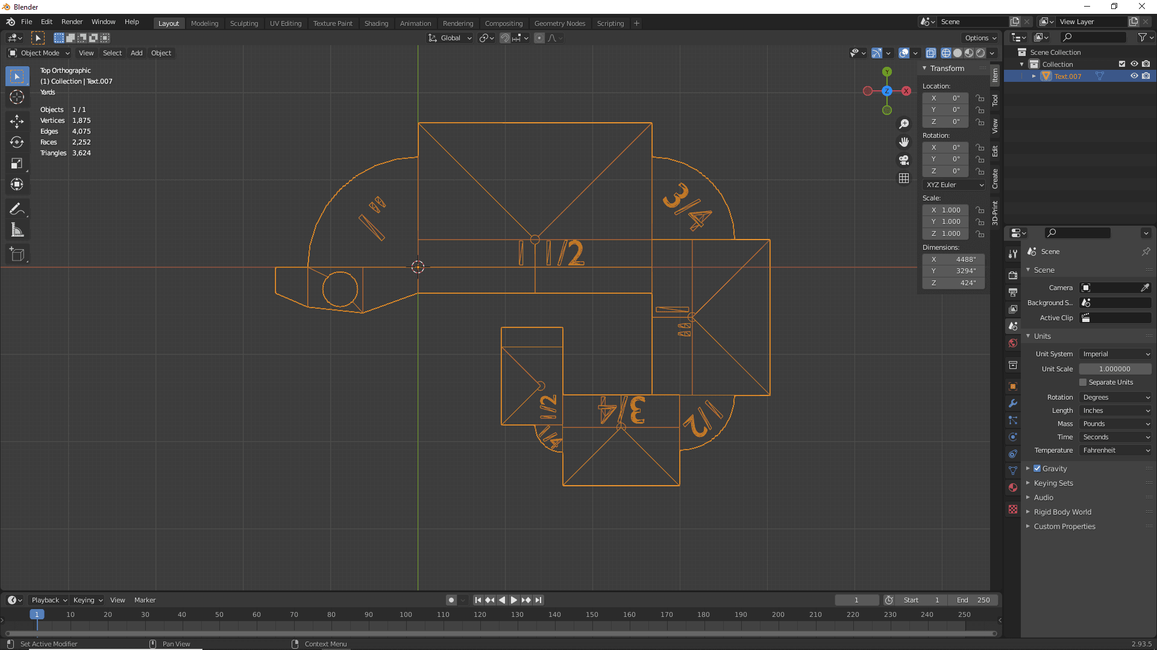Click the auto keying record button

(451, 600)
